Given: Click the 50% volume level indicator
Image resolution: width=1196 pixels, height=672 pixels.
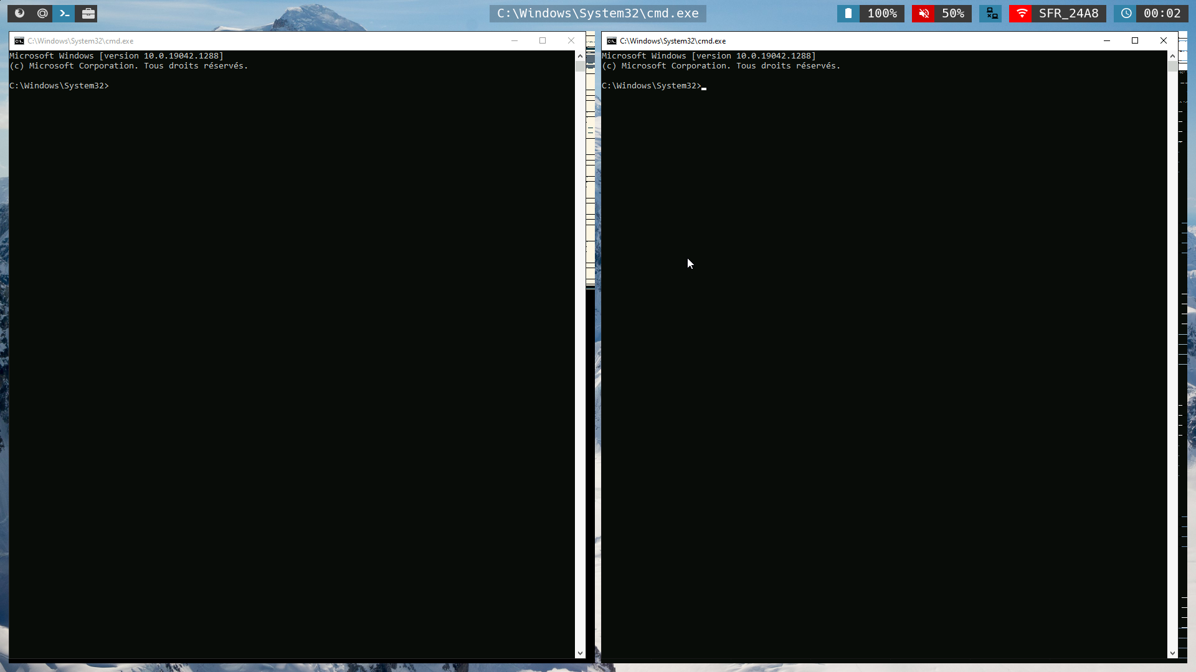Looking at the screenshot, I should [x=952, y=13].
